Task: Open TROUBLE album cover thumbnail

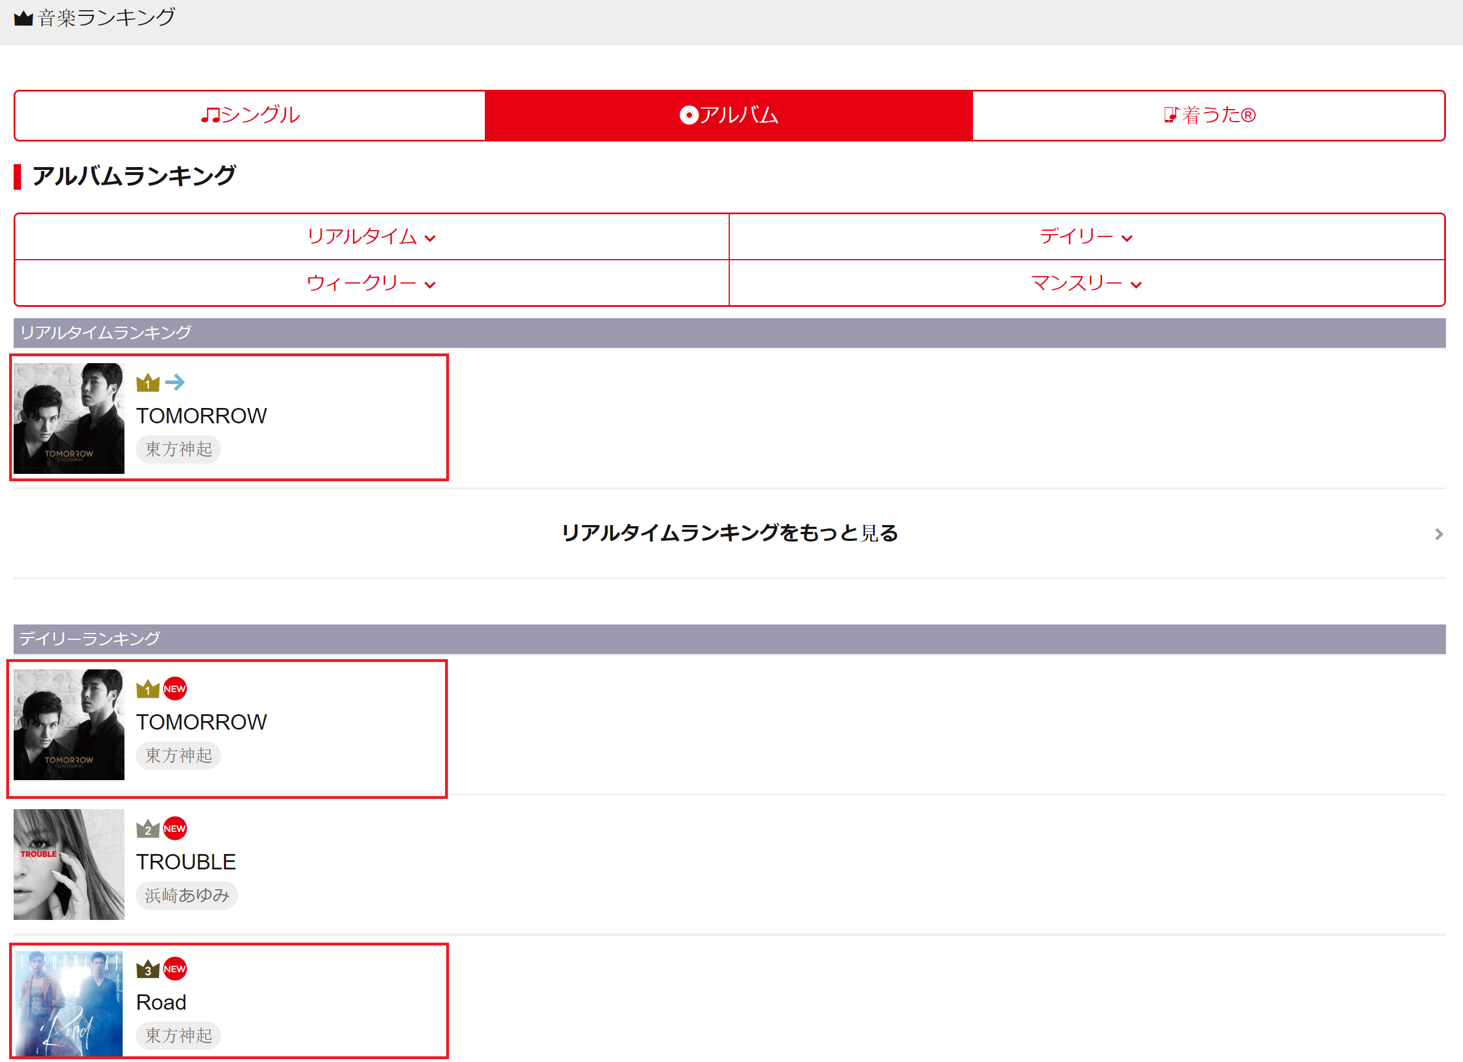Action: [x=69, y=865]
